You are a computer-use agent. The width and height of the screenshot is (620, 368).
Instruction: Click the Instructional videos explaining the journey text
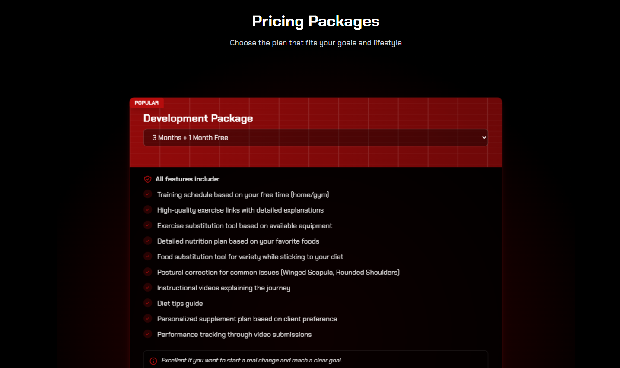pos(224,288)
